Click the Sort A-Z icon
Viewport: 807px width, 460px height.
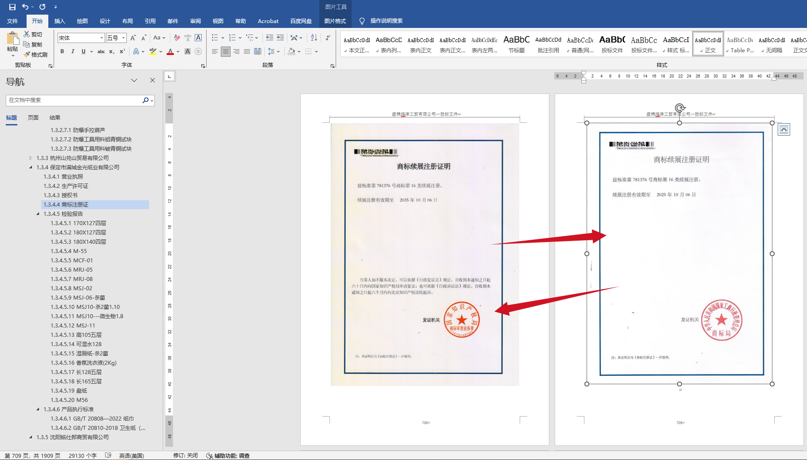tap(314, 38)
